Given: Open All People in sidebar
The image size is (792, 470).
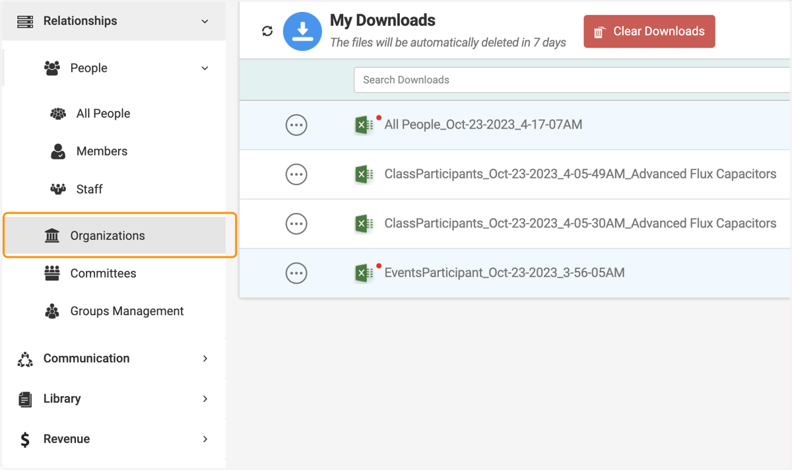Looking at the screenshot, I should (103, 113).
